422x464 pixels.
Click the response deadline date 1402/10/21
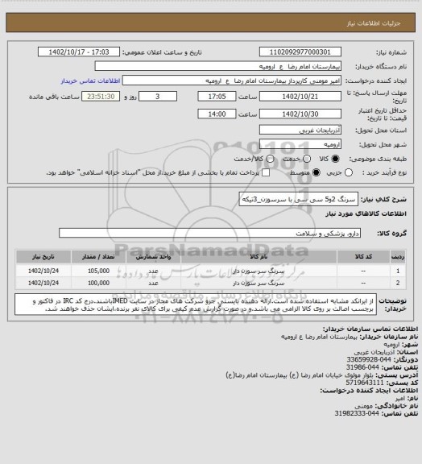point(300,97)
